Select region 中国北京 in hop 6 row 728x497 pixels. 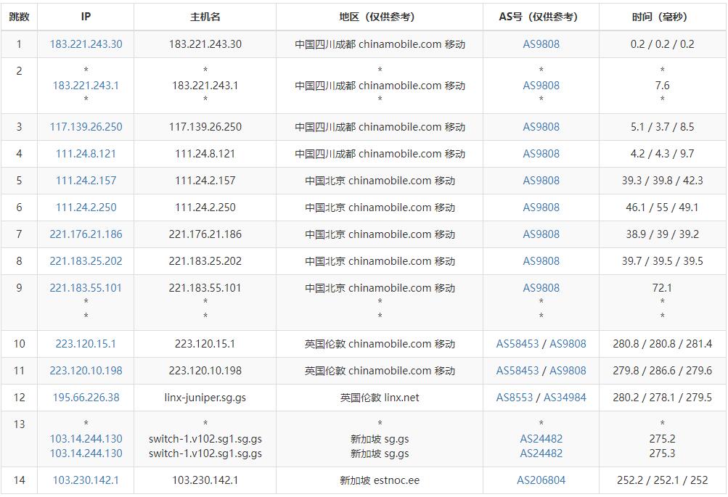[380, 208]
